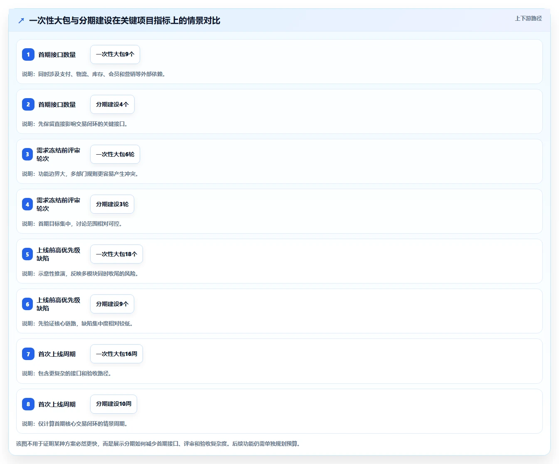The width and height of the screenshot is (559, 464).
Task: Select number badge 6 for 上线前高优先级缺陷
Action: 27,304
